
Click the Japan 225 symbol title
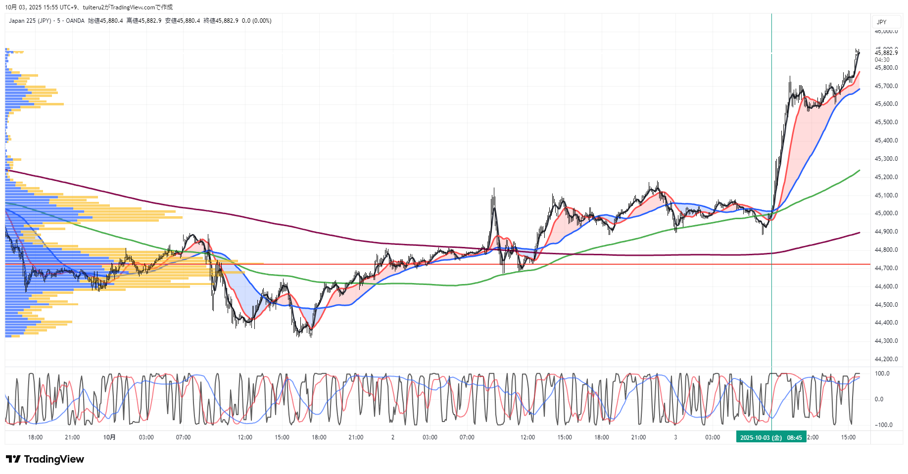(x=30, y=21)
